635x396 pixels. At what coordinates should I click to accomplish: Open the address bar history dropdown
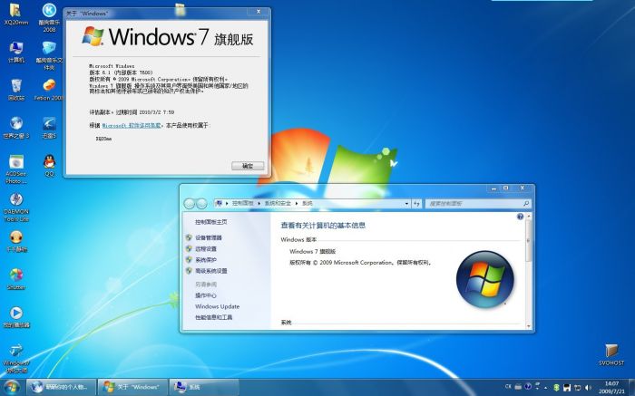406,204
